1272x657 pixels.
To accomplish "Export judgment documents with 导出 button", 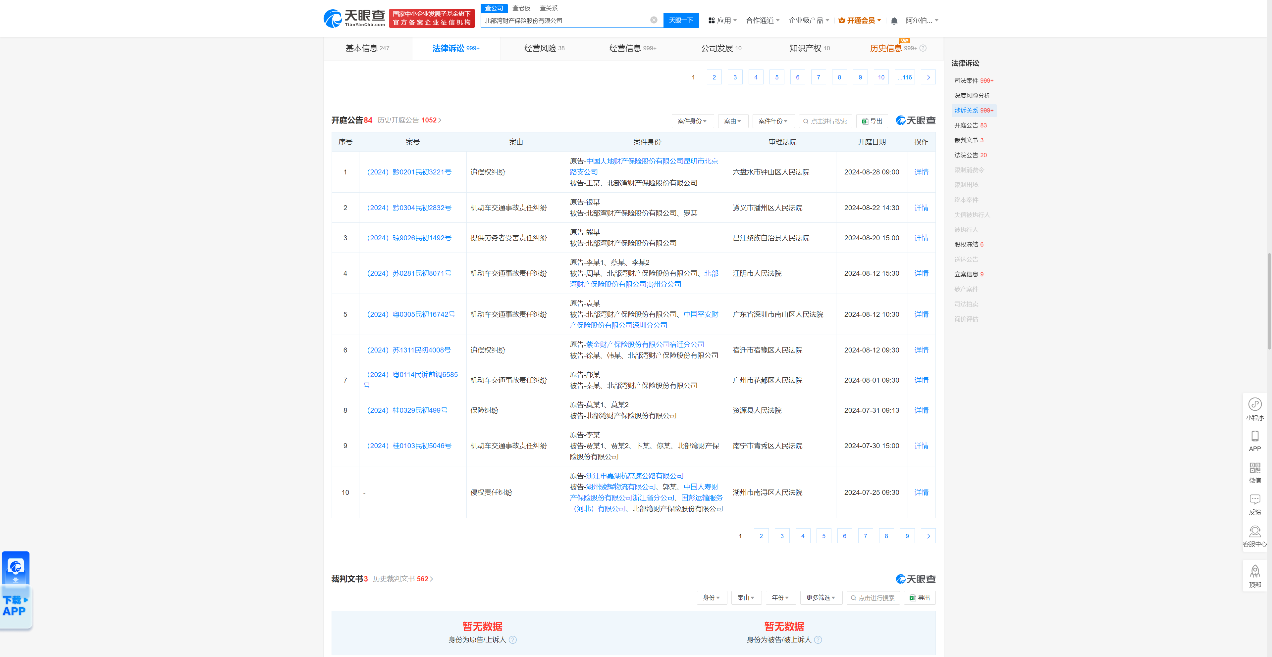I will click(x=920, y=597).
